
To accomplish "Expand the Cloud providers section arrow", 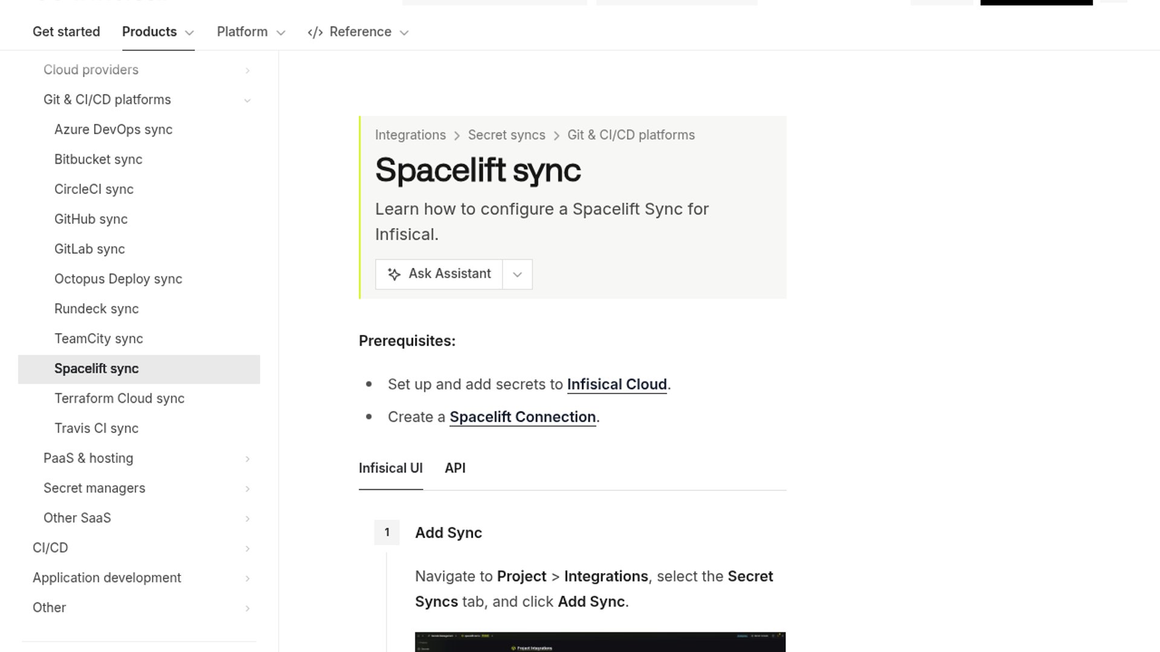I will 247,71.
